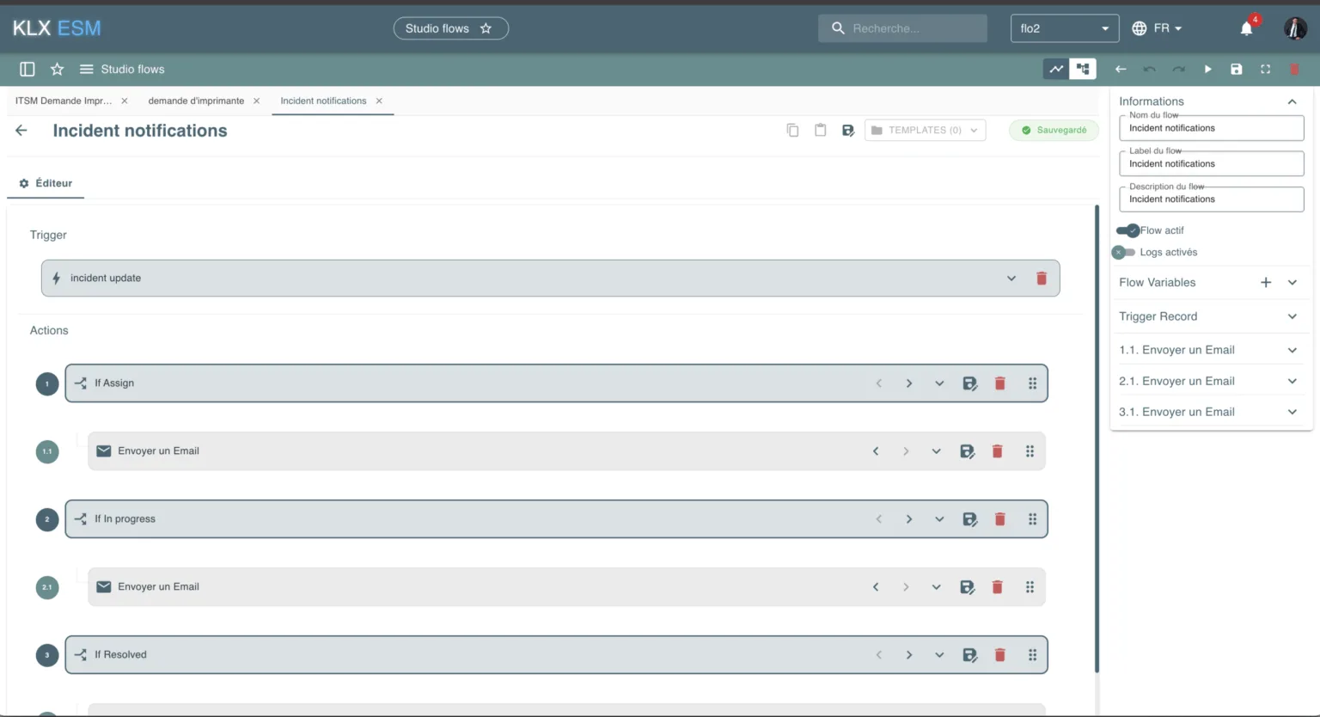This screenshot has height=717, width=1320.
Task: Switch to the tree diagram view
Action: pos(1083,69)
